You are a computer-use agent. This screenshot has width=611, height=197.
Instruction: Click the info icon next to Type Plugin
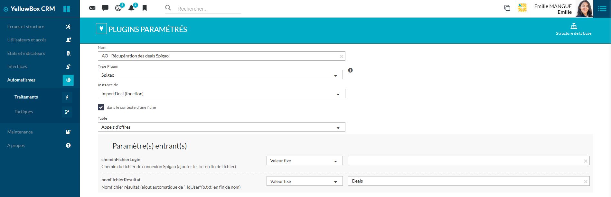[x=350, y=70]
